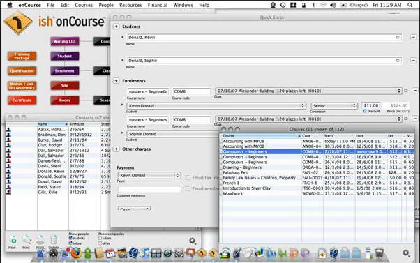Open Trash in the Dock
This screenshot has width=420, height=263.
tap(379, 253)
